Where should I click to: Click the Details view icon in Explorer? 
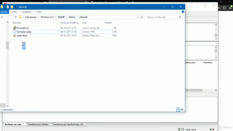click(x=178, y=110)
